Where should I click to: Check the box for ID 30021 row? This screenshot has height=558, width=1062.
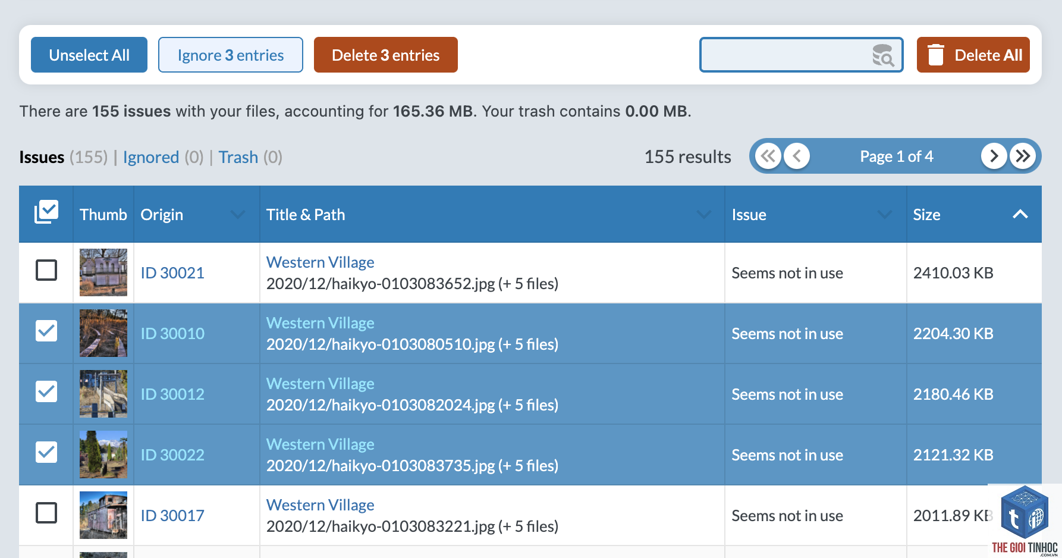(46, 270)
